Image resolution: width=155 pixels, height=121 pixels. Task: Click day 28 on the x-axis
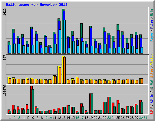(132, 118)
